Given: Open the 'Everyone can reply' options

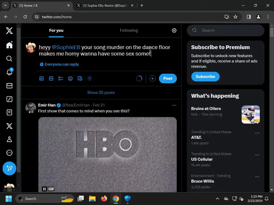Looking at the screenshot, I should 59,64.
